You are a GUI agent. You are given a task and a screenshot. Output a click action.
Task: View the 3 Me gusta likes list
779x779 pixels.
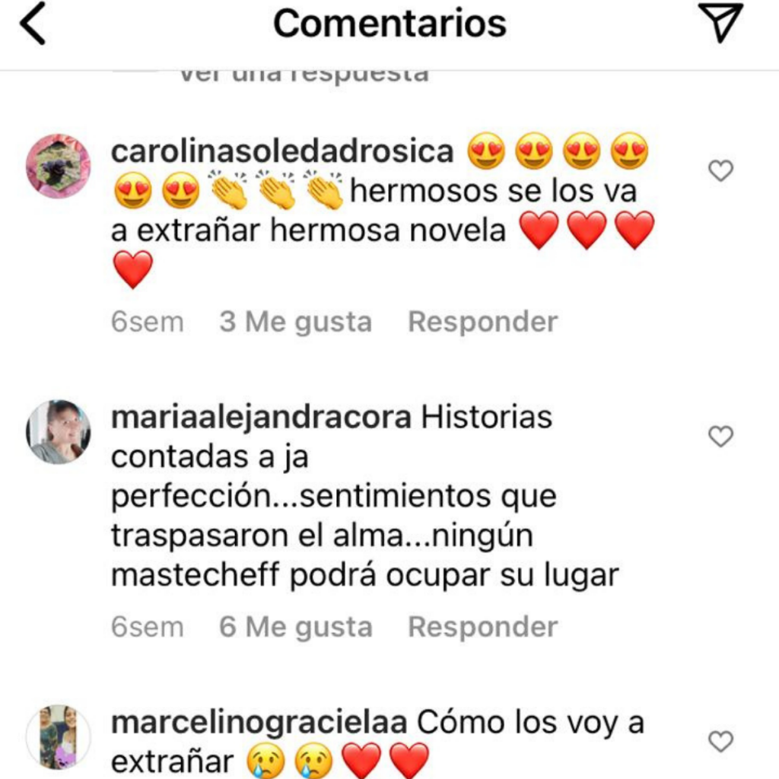(x=296, y=322)
